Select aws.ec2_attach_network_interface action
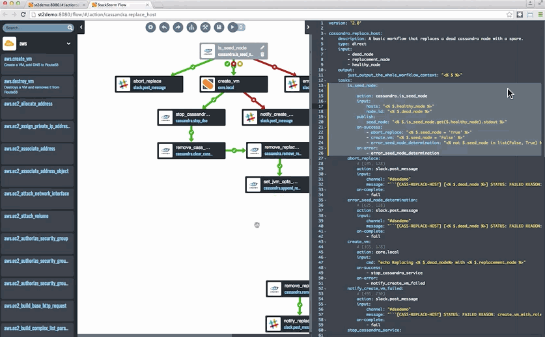 click(38, 198)
